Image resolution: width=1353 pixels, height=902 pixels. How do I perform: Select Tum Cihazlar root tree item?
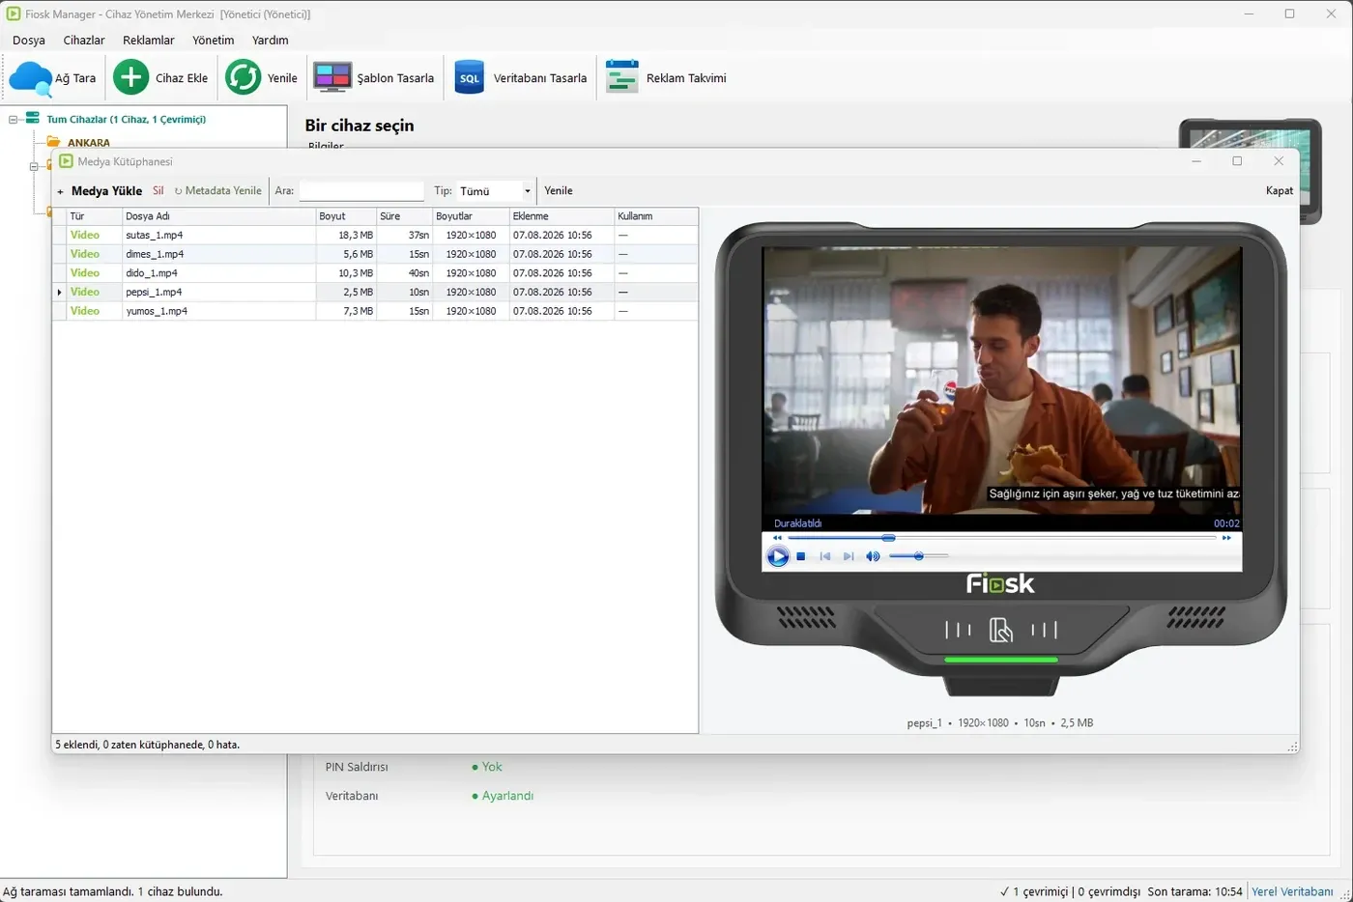pos(126,120)
